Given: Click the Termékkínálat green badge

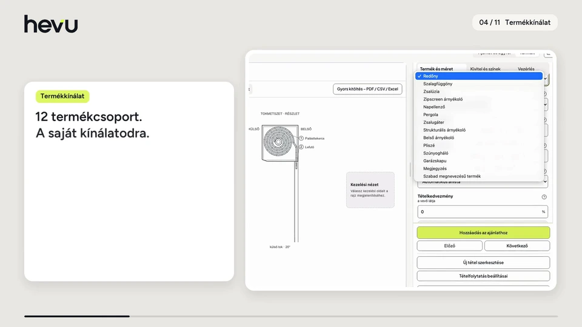Looking at the screenshot, I should pos(62,96).
